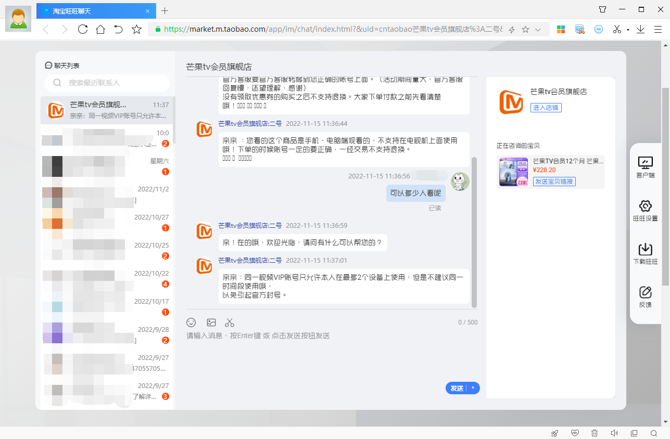Click the browser scissors capture tool

point(617,30)
